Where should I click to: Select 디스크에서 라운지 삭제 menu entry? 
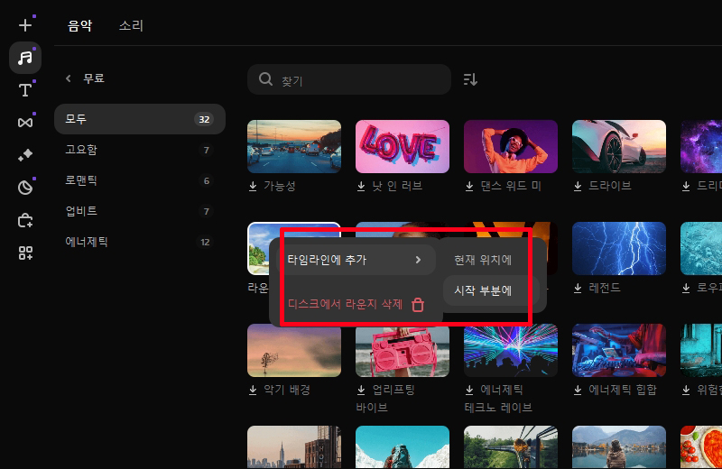(x=356, y=304)
